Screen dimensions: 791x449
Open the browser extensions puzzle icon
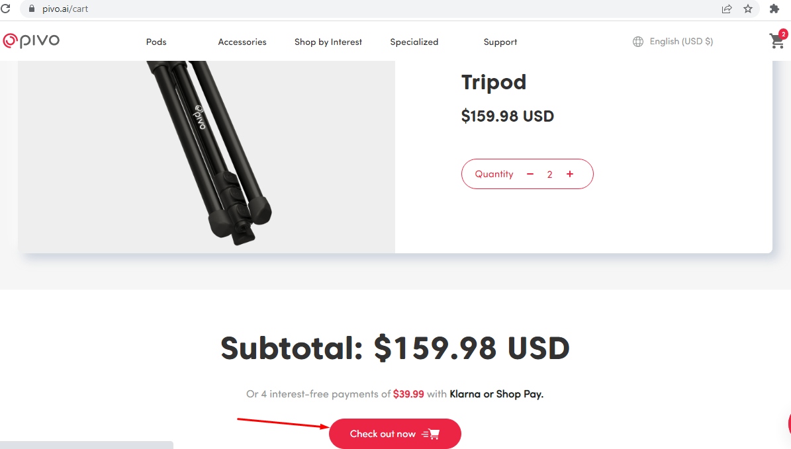(774, 9)
